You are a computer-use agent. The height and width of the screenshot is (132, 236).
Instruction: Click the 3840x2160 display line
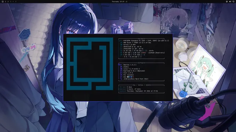(x=132, y=47)
